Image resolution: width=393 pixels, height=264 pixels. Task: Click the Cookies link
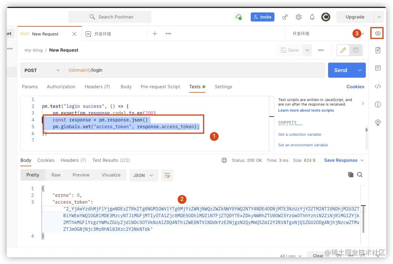(355, 87)
